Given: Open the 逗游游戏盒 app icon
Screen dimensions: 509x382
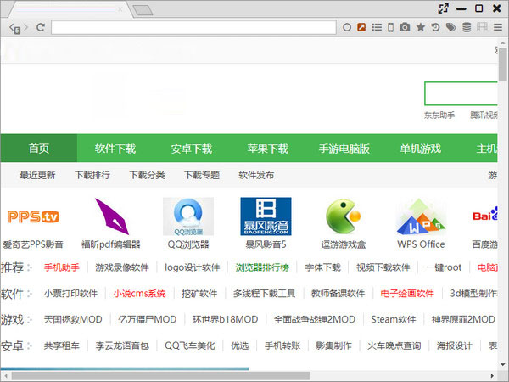Looking at the screenshot, I should 344,216.
